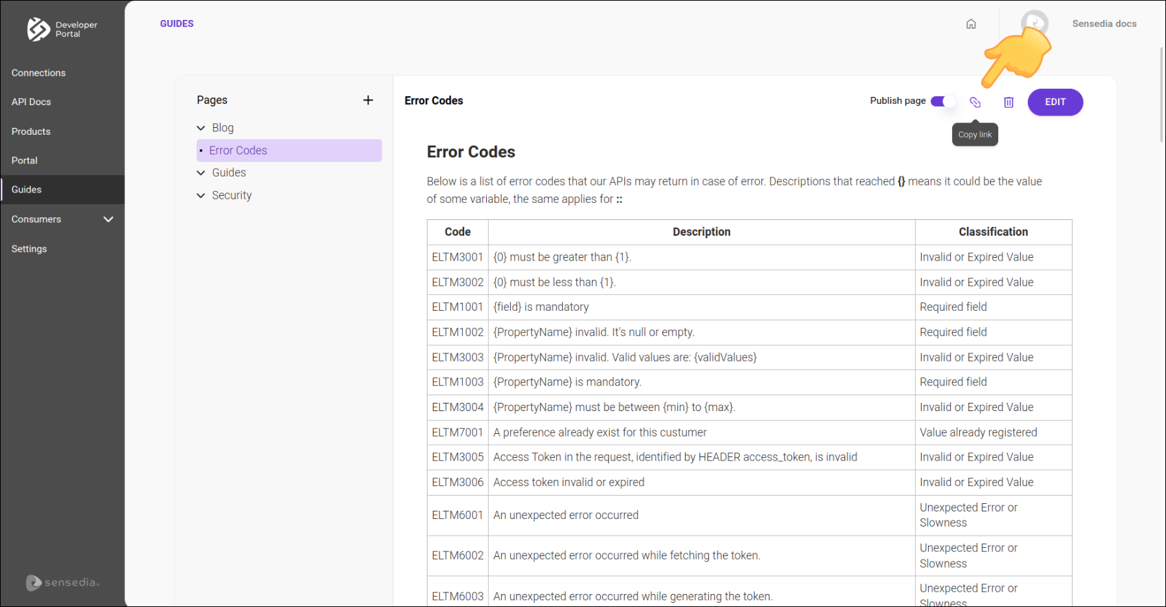Click the home icon in top bar
Viewport: 1166px width, 607px height.
tap(971, 24)
